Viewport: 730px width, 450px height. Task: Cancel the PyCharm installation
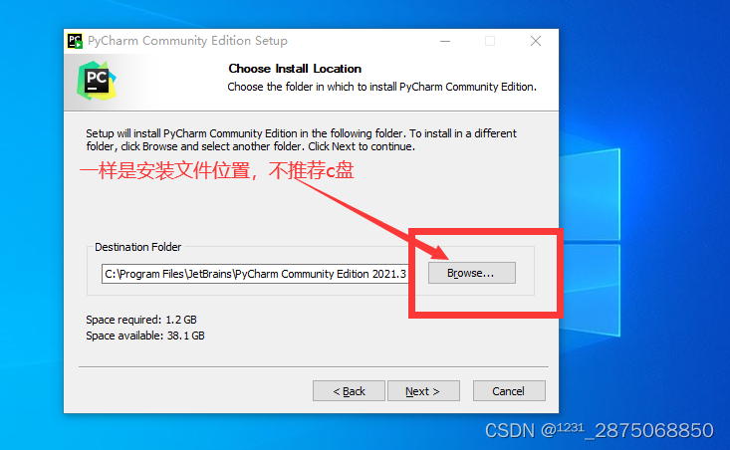click(x=509, y=391)
